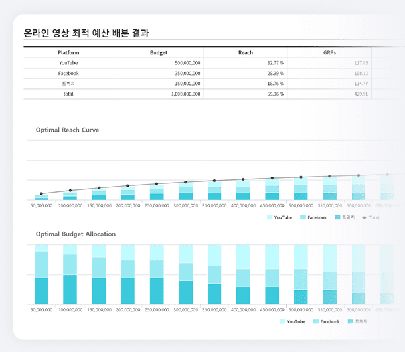Sort by the Budget column header
The image size is (405, 352).
[159, 52]
